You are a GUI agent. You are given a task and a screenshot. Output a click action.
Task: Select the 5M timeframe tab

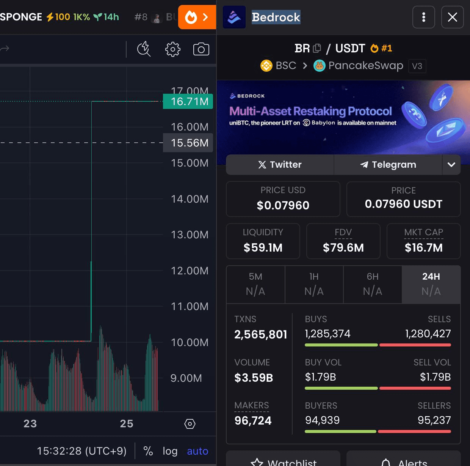tap(255, 284)
